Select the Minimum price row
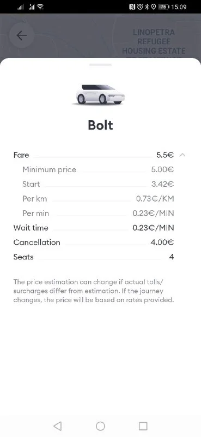201x437 pixels. (98, 169)
